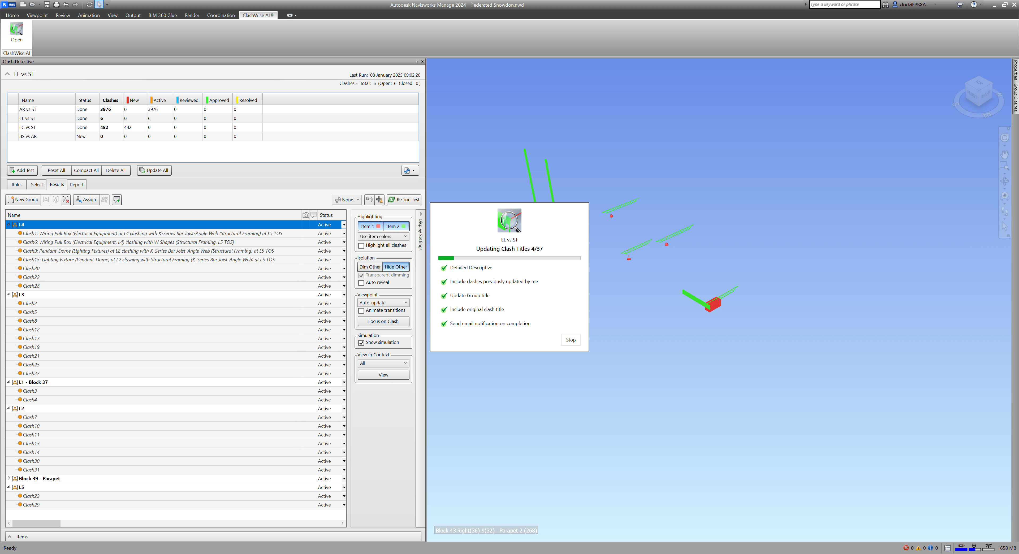Stop the clash title update
This screenshot has width=1019, height=554.
pyautogui.click(x=571, y=340)
